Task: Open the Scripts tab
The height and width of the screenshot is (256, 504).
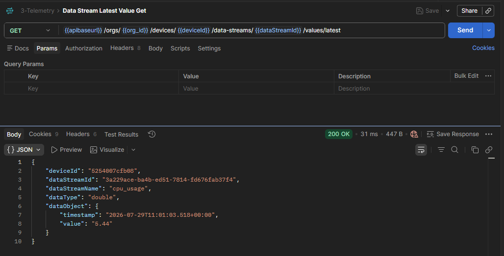Action: tap(180, 48)
